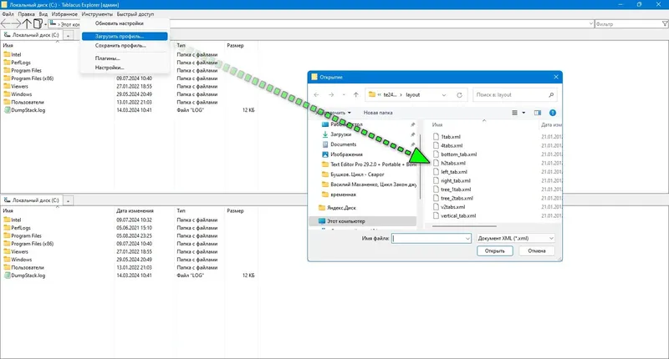Open Плагины from Инструменты menu
669x359 pixels.
coord(125,58)
